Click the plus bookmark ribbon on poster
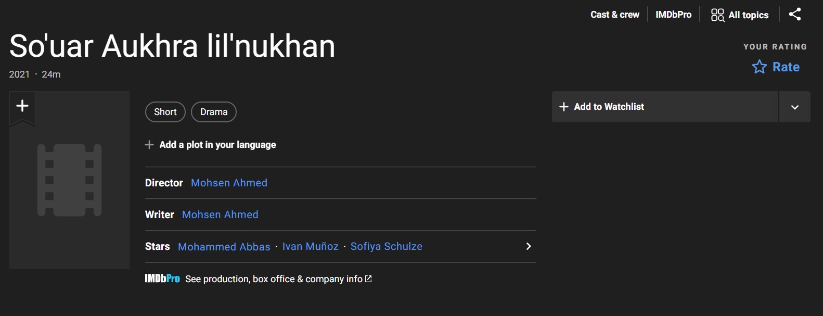The height and width of the screenshot is (316, 823). point(22,107)
